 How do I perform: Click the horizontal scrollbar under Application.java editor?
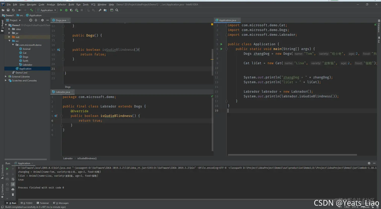(x=292, y=155)
